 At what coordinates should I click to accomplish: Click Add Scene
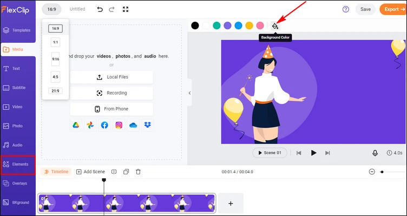[90, 172]
